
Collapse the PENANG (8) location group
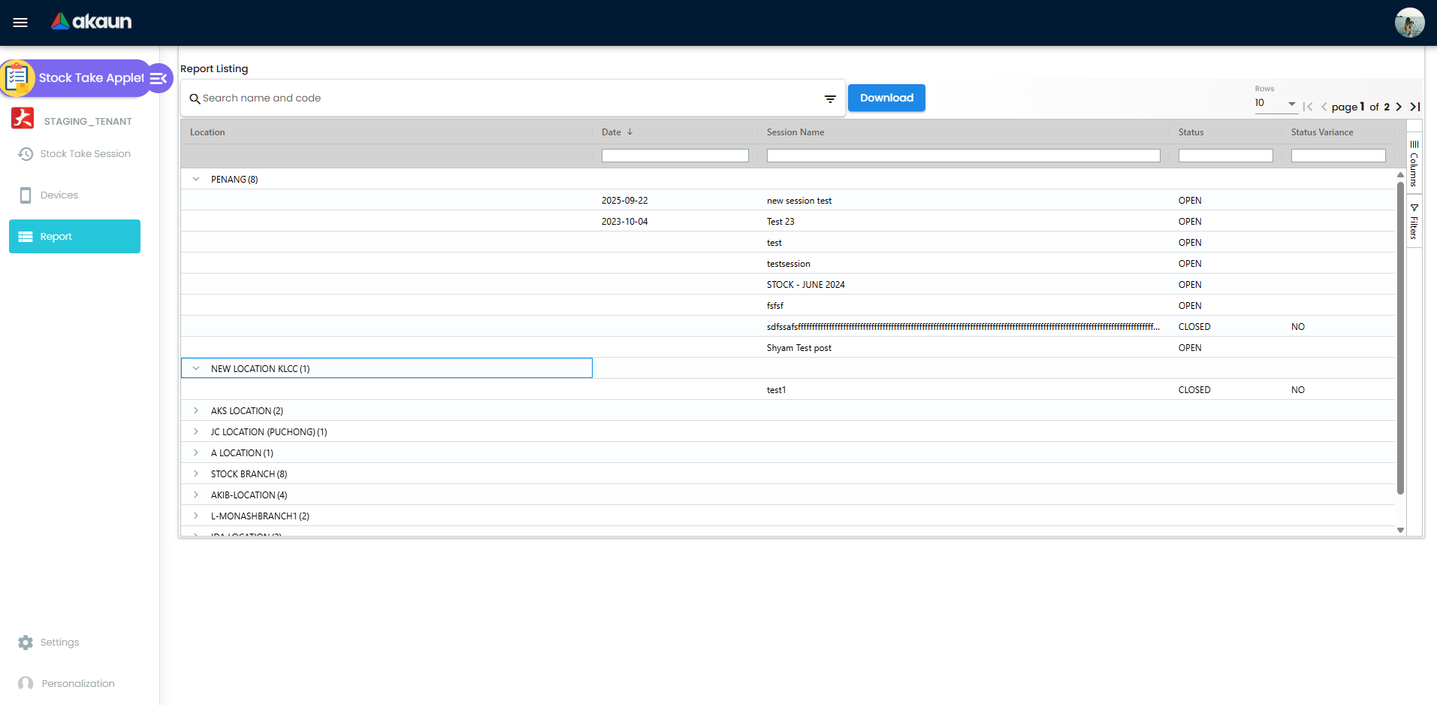point(196,179)
